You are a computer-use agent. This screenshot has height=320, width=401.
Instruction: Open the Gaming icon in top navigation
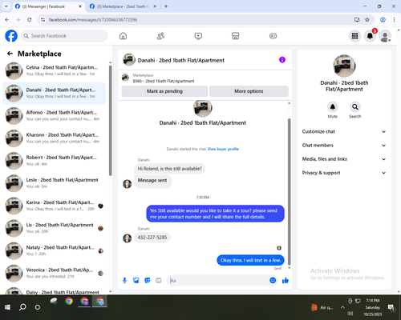point(273,36)
